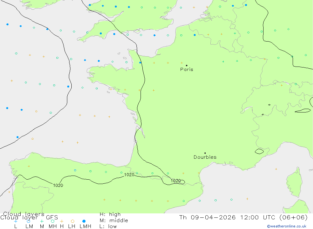Click the (06+06) forecast run indicator
The width and height of the screenshot is (313, 229).
pyautogui.click(x=294, y=217)
